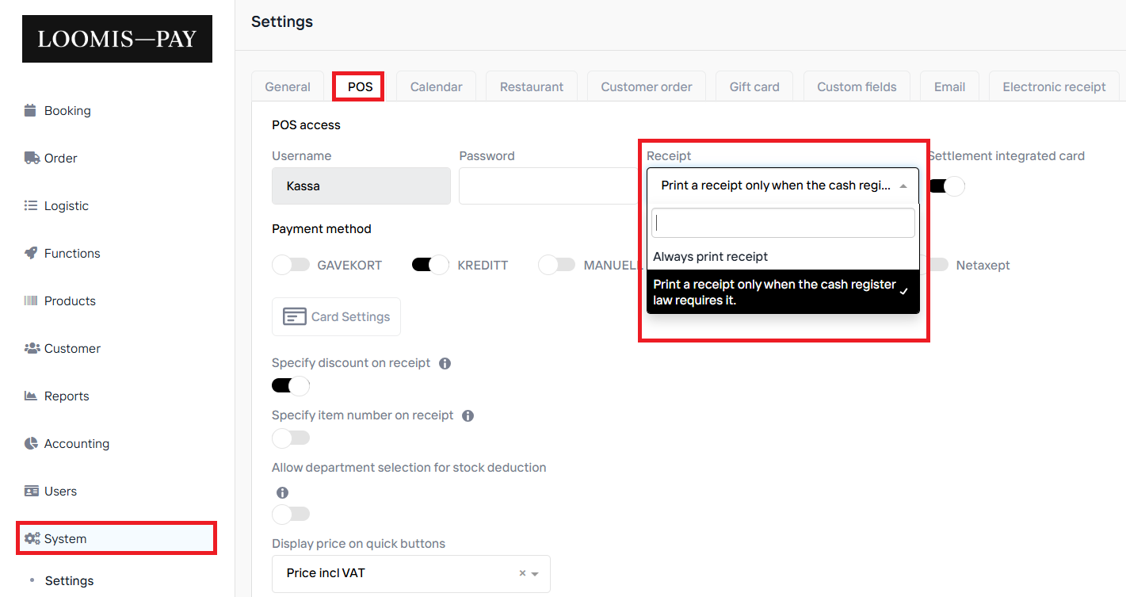Open the Gift card tab
Viewport: 1126px width, 597px height.
(754, 86)
